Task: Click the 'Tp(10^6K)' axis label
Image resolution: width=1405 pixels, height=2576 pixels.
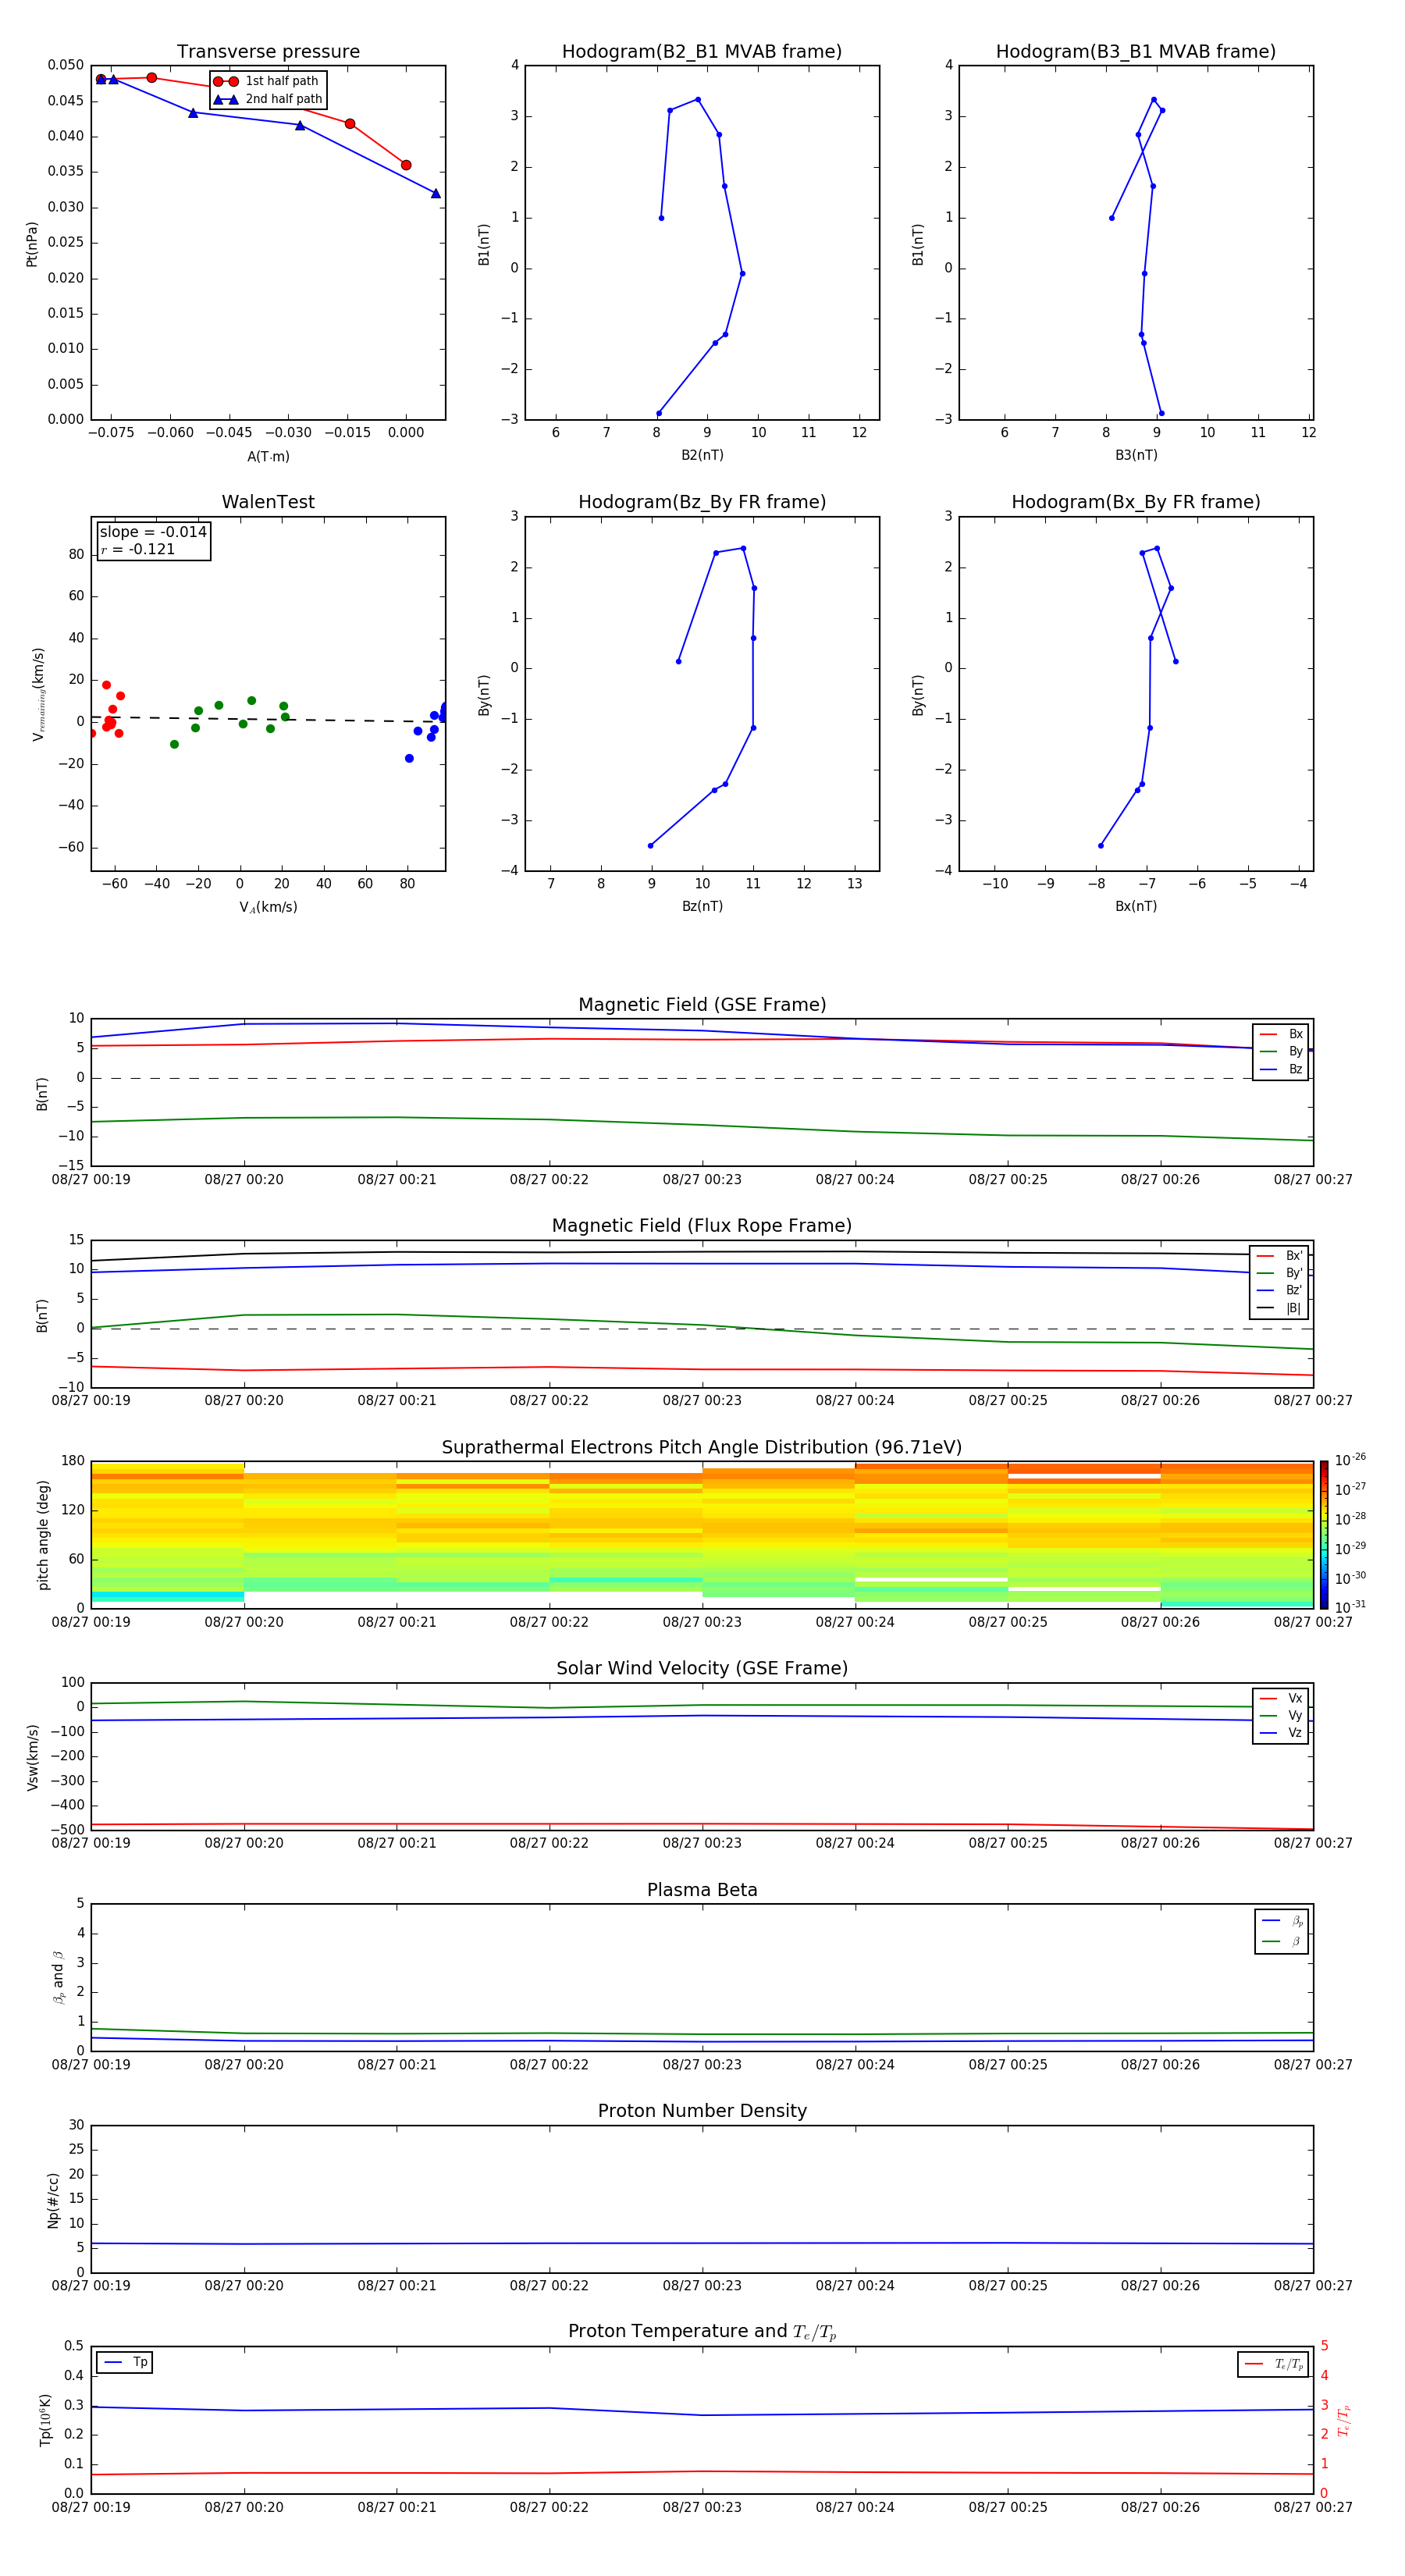Action: [x=46, y=2420]
